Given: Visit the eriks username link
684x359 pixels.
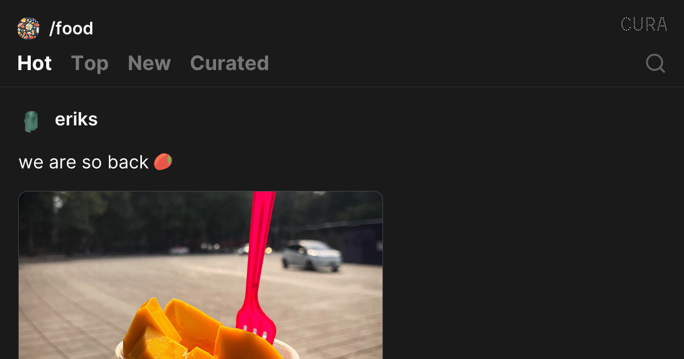Looking at the screenshot, I should tap(76, 120).
